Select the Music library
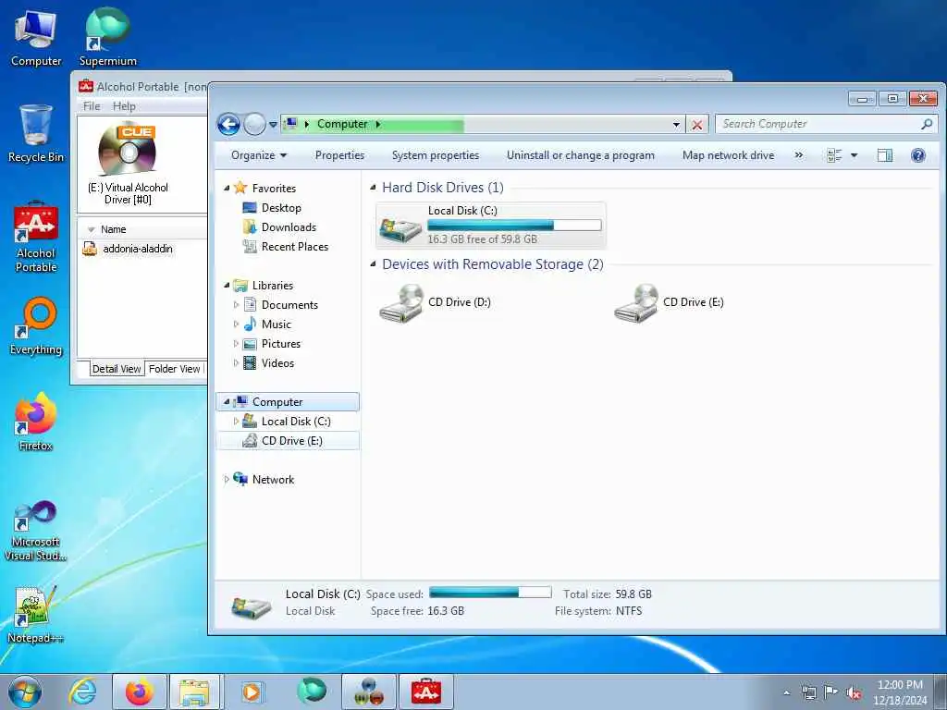The height and width of the screenshot is (710, 947). point(276,324)
